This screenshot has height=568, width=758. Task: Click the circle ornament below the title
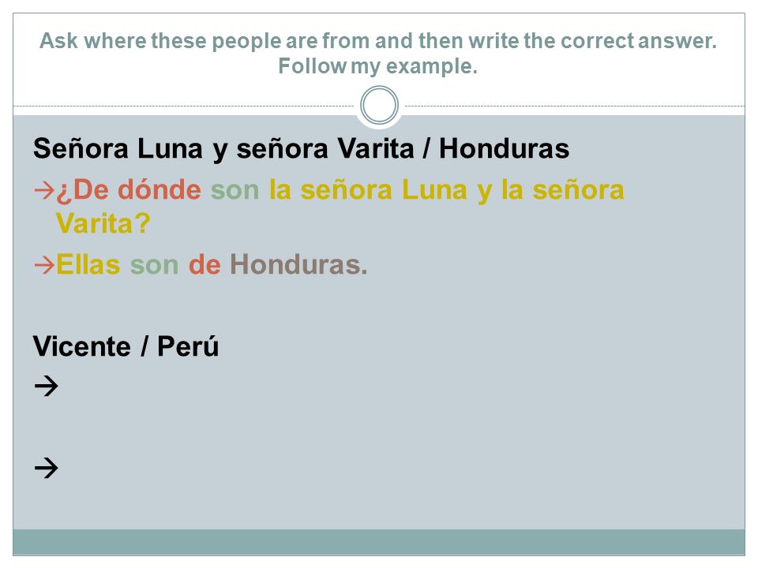click(379, 105)
